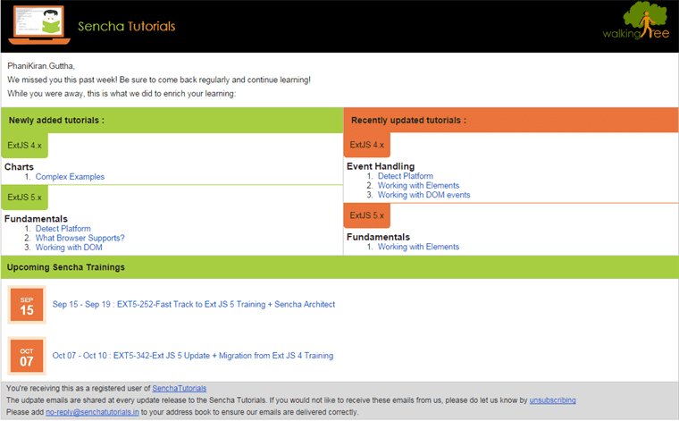
Task: Click the Newly added tutorials heading
Action: click(x=56, y=121)
